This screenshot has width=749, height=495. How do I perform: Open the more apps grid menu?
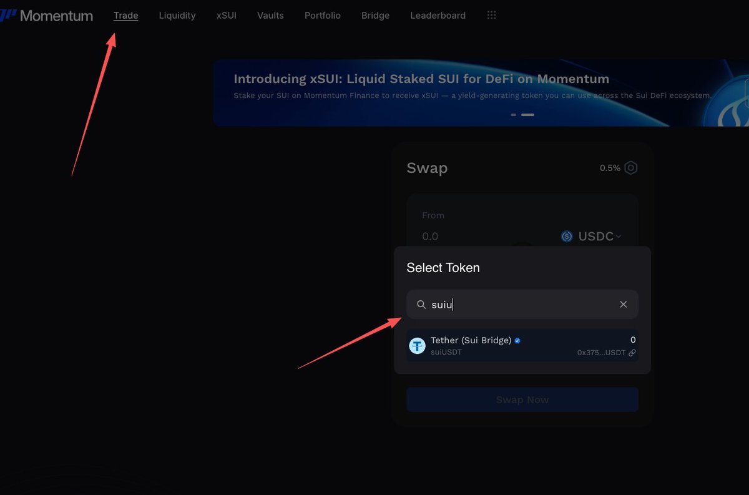click(x=492, y=15)
